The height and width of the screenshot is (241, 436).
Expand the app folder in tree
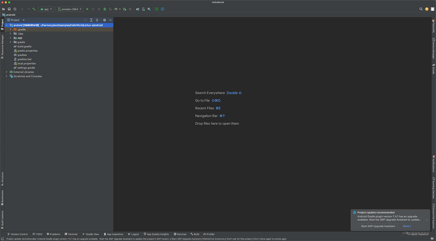click(10, 38)
